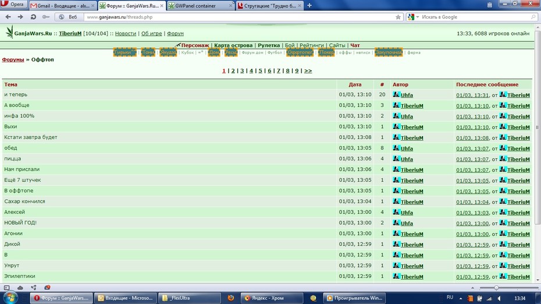Open a new tab with the plus button
The image size is (541, 304).
[x=309, y=5]
